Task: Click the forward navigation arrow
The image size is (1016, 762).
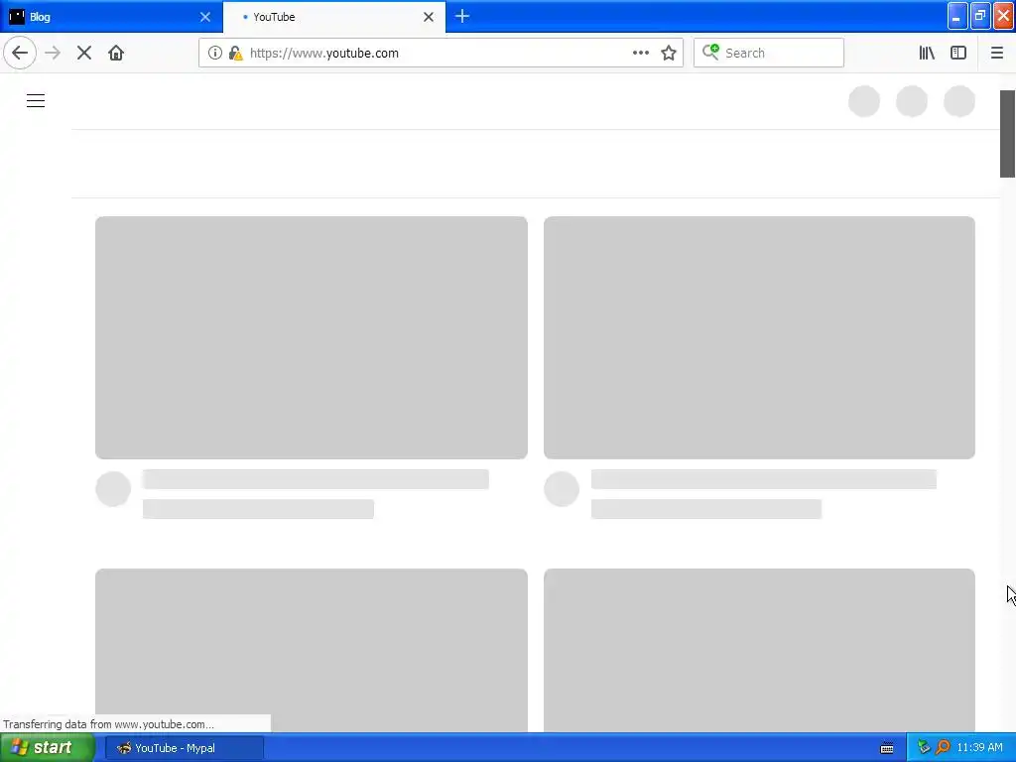Action: pyautogui.click(x=53, y=54)
